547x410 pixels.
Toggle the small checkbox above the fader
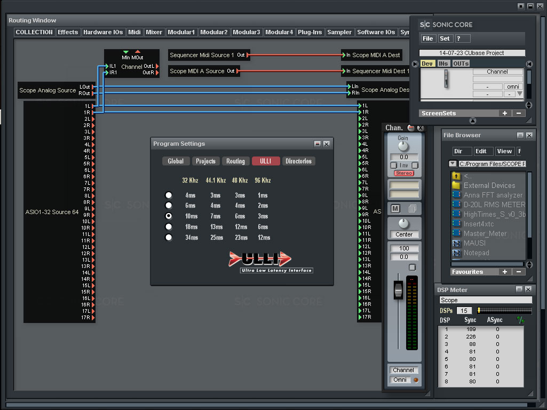coord(412,267)
